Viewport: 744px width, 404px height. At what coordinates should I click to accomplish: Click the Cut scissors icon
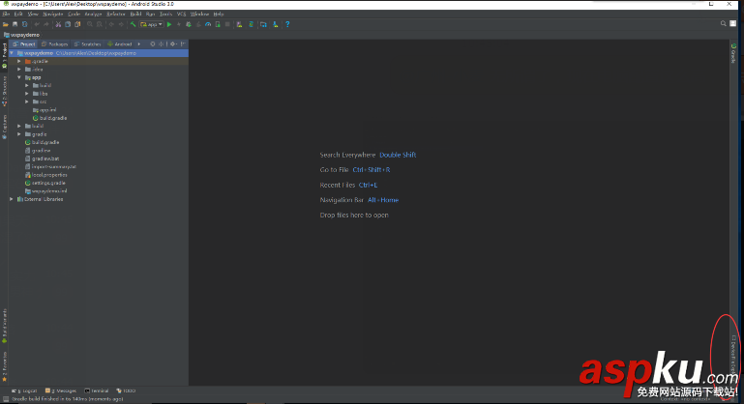tap(58, 24)
